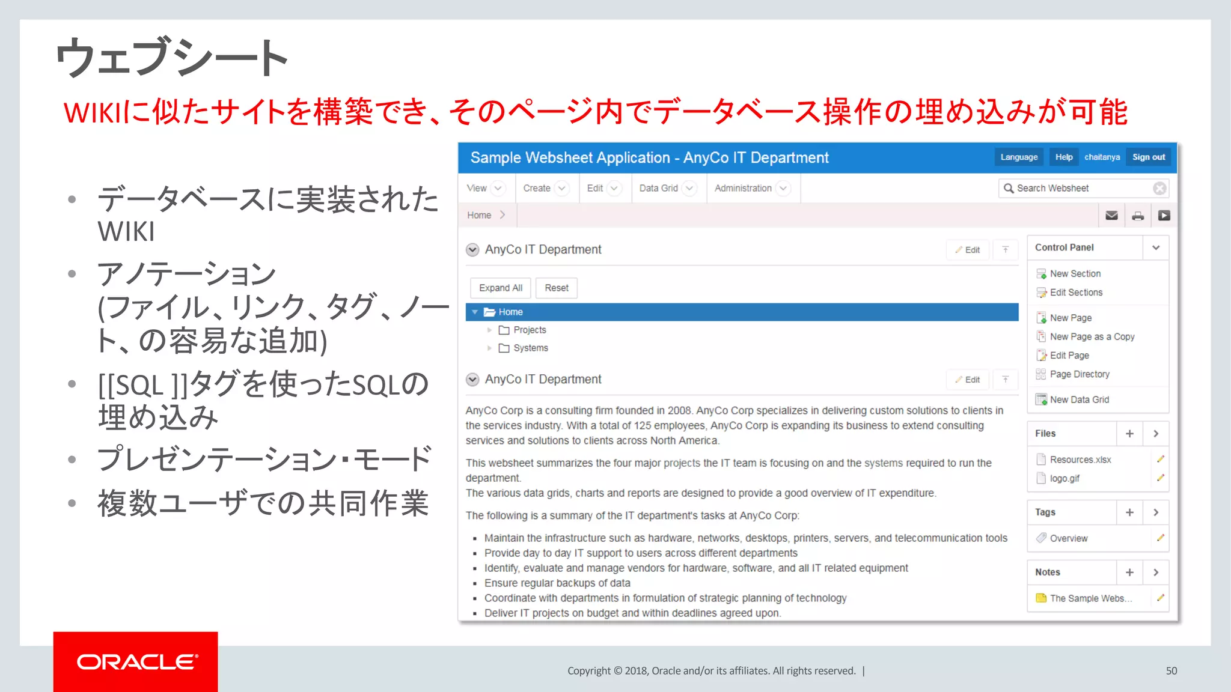
Task: Open Tags panel right chevron
Action: pos(1156,512)
